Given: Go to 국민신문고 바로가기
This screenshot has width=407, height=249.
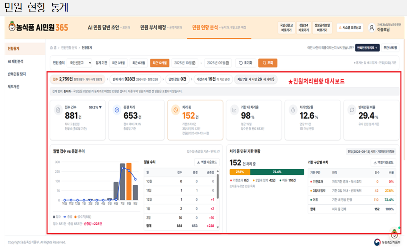Looking at the screenshot, I should 287,28.
